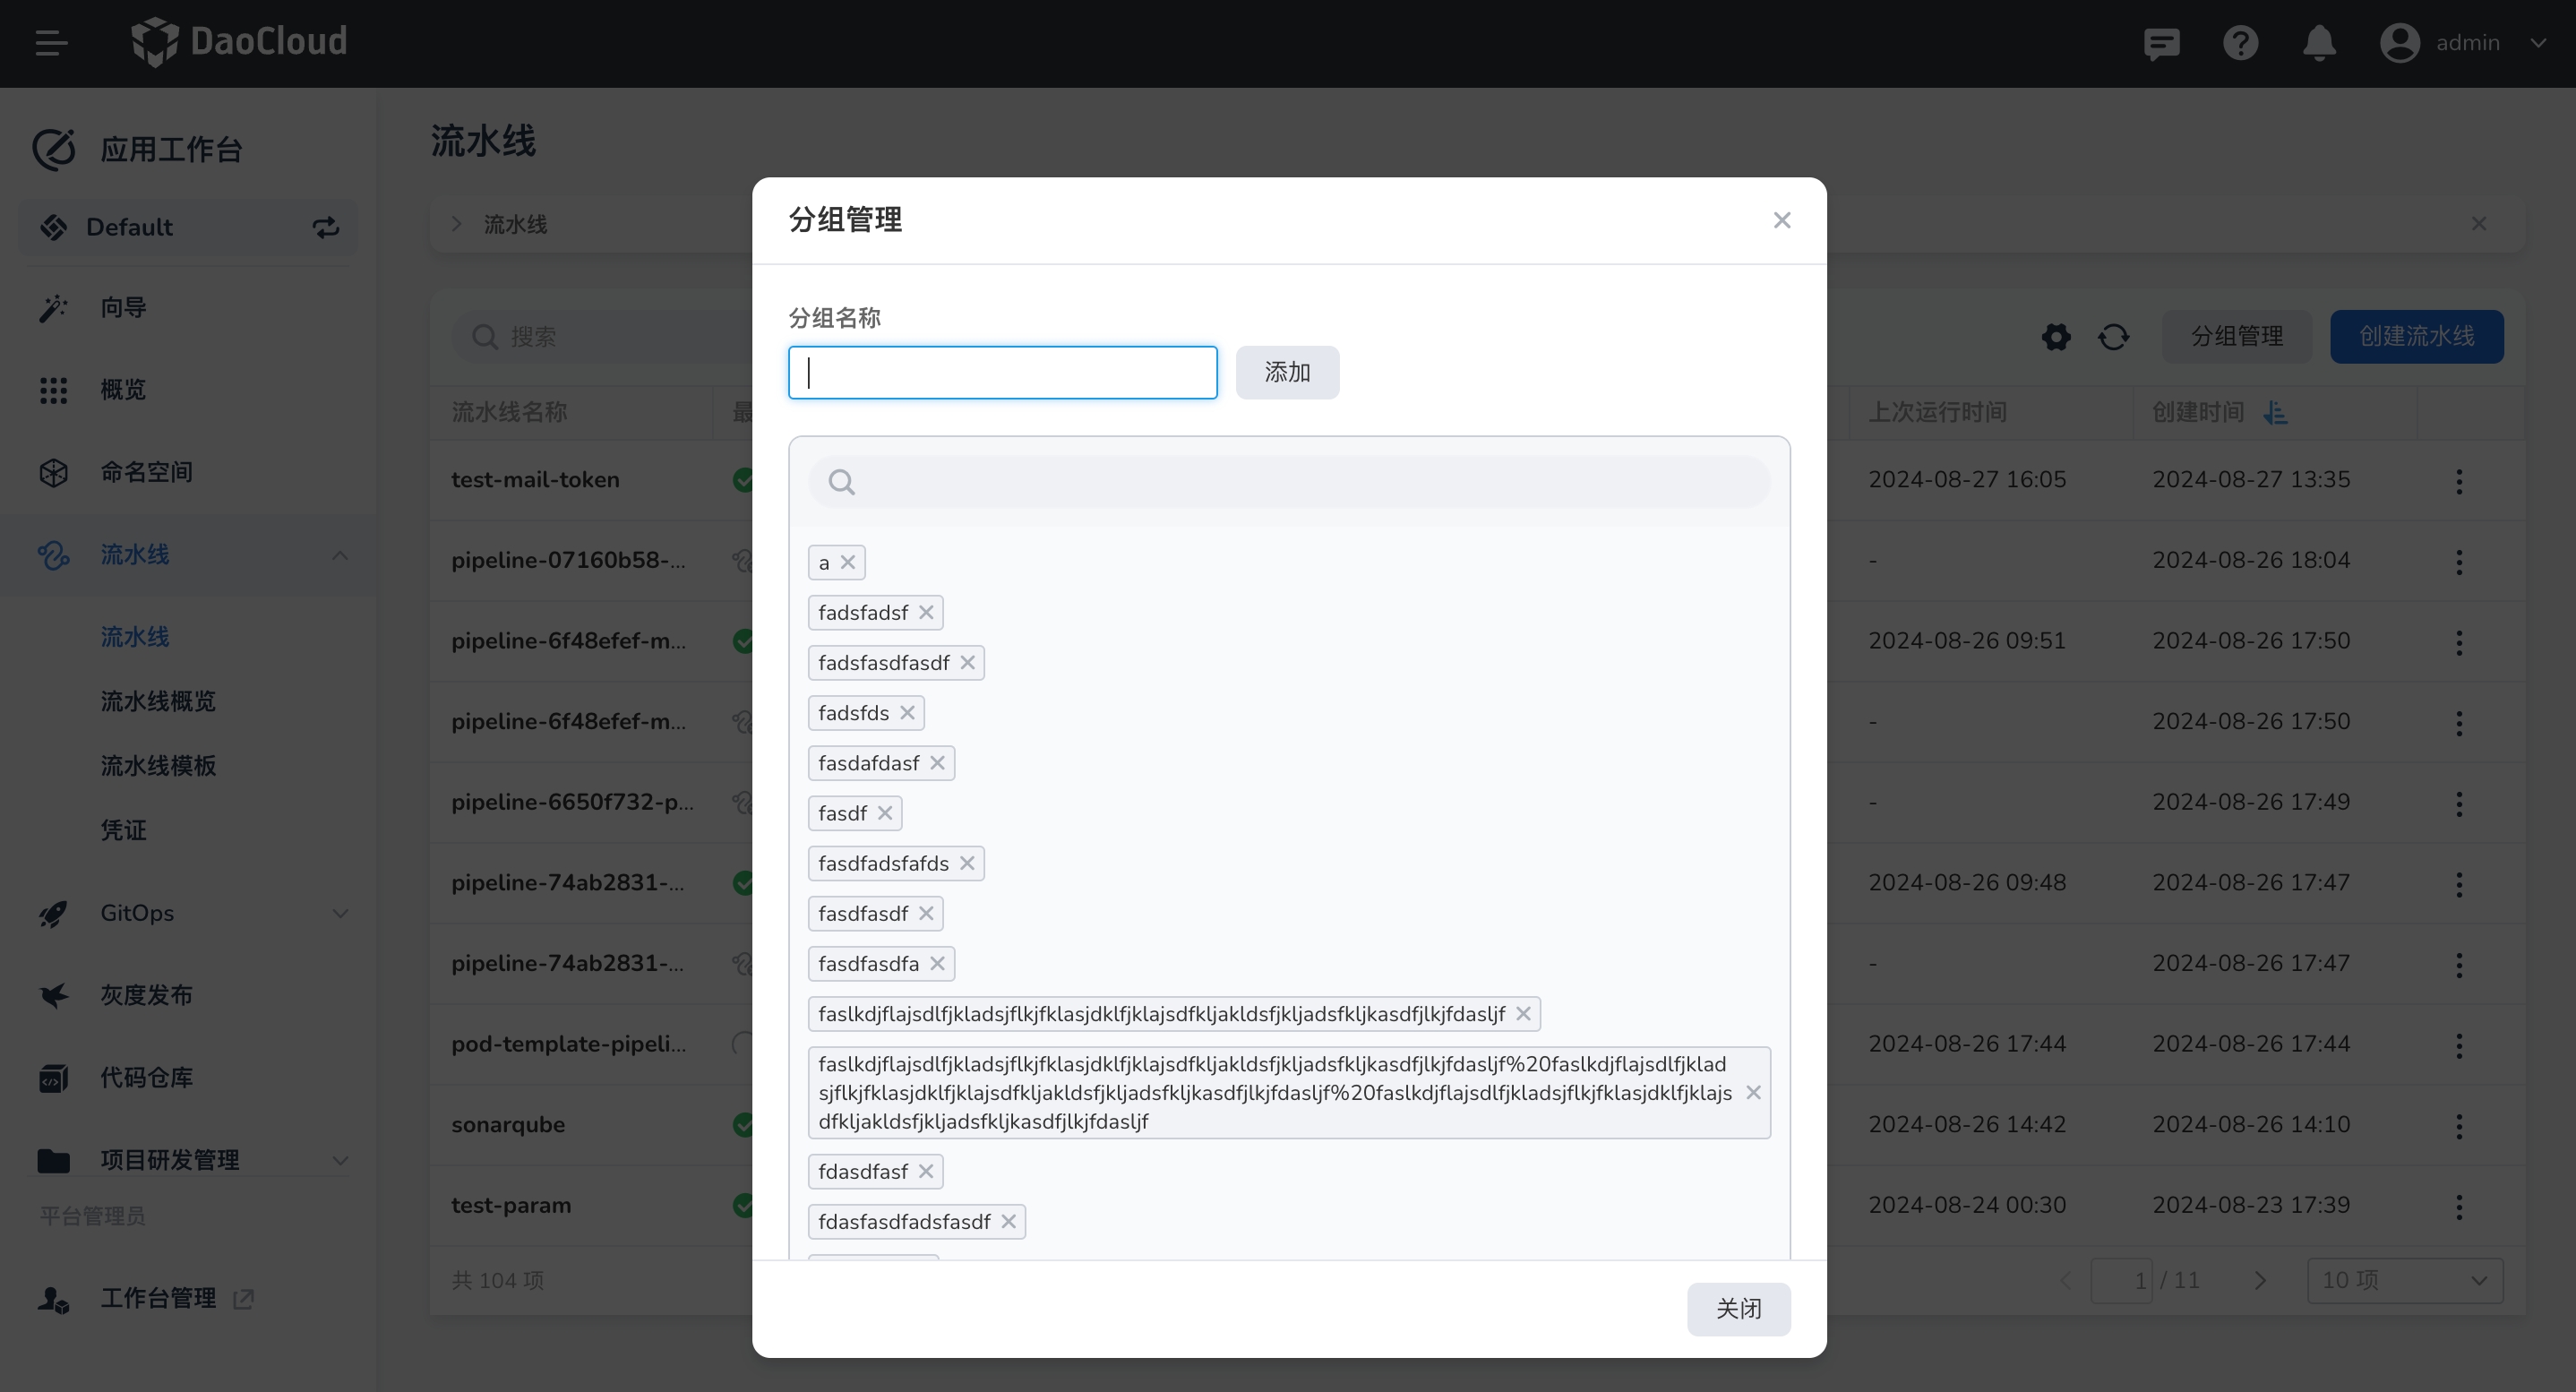Click the notification bell icon
Viewport: 2576px width, 1392px height.
pyautogui.click(x=2319, y=43)
